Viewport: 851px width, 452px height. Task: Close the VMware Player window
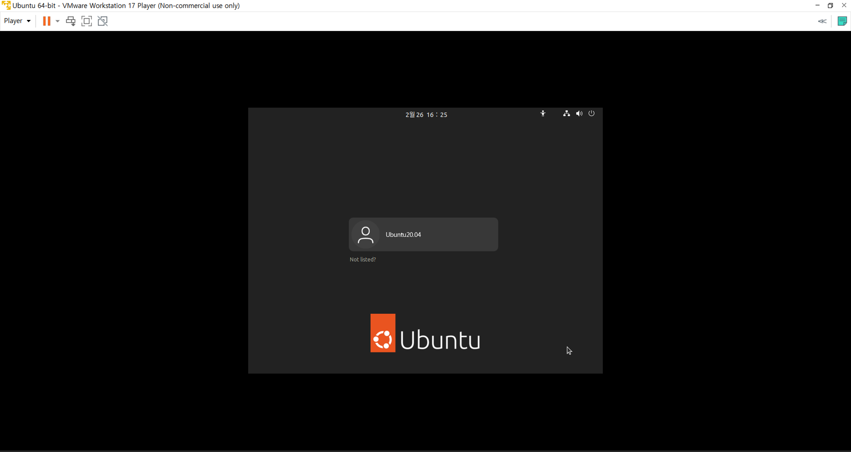point(844,6)
